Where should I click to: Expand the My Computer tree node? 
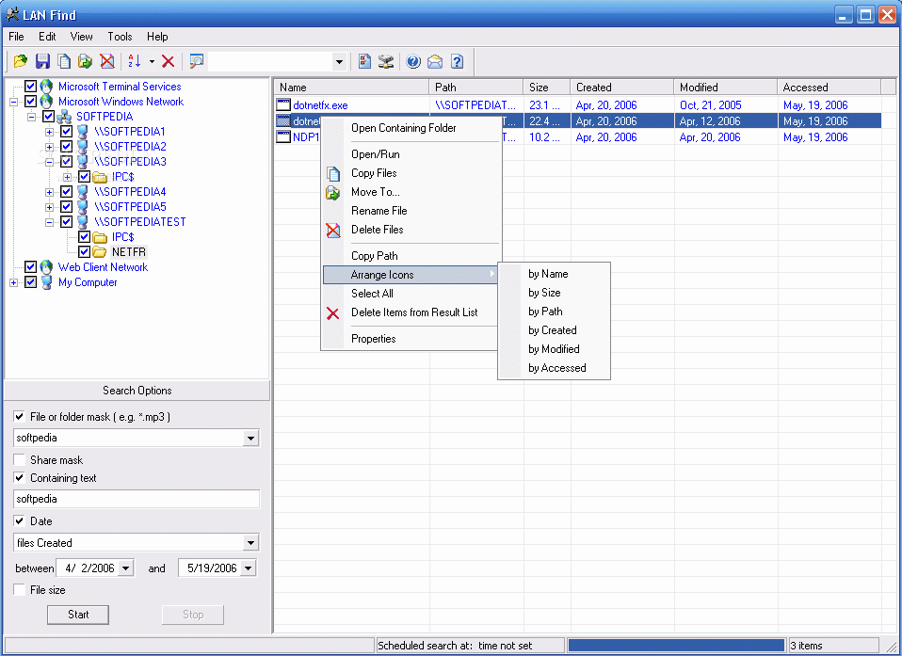point(13,283)
